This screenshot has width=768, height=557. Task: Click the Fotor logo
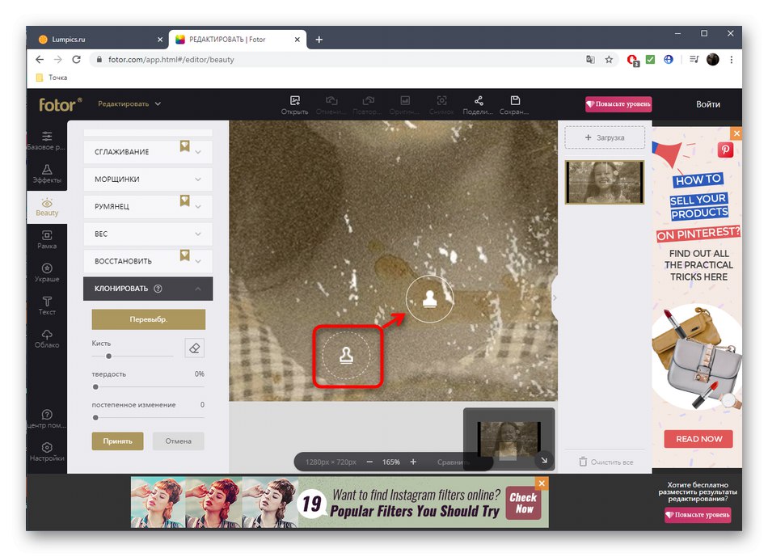click(61, 104)
